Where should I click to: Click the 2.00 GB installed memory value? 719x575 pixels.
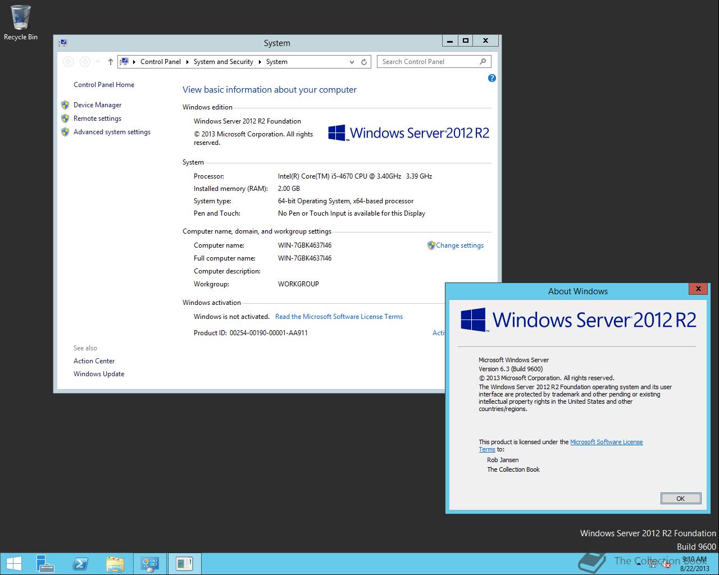(289, 189)
